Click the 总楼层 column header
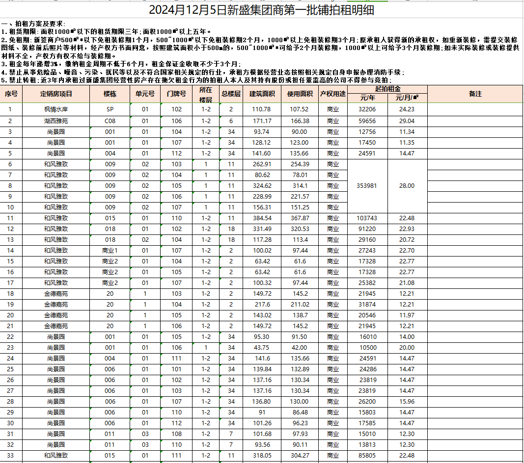Viewport: 524px width, 463px height. pyautogui.click(x=231, y=94)
